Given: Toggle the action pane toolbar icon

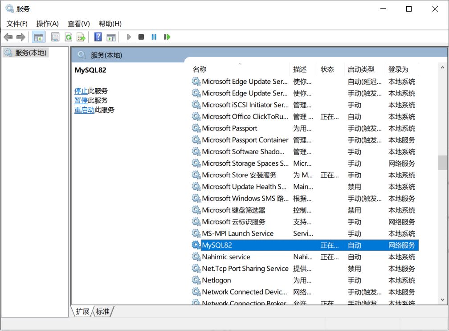Looking at the screenshot, I should (x=111, y=37).
